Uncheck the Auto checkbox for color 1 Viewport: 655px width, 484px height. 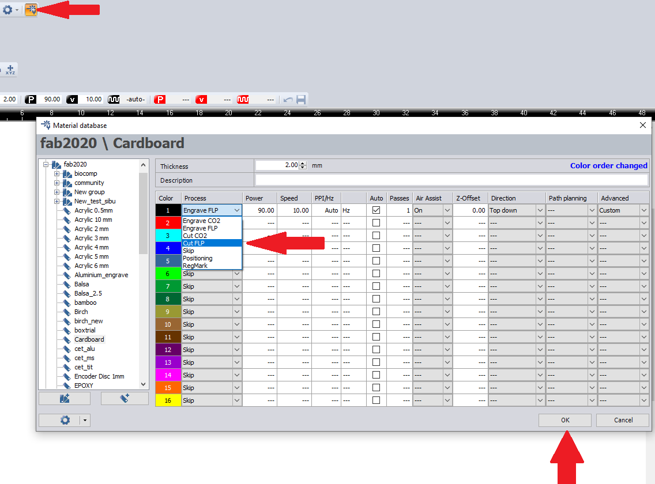click(377, 210)
